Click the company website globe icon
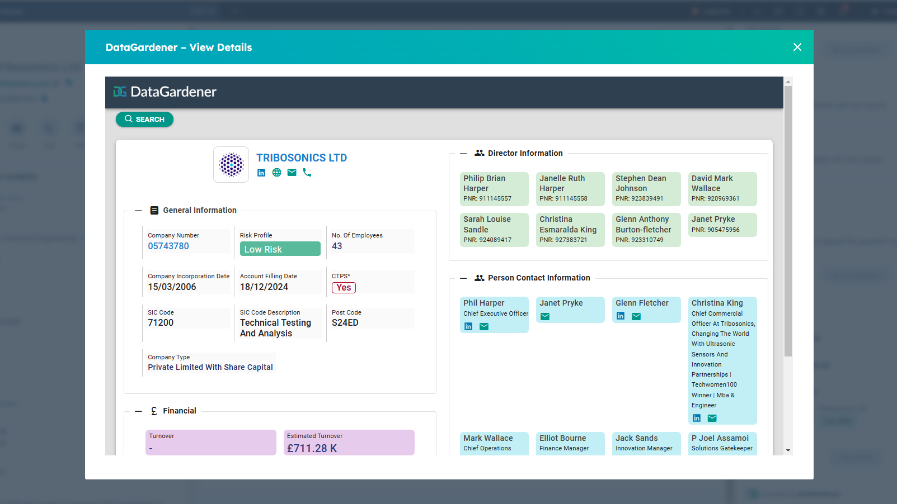The width and height of the screenshot is (897, 504). (x=276, y=173)
